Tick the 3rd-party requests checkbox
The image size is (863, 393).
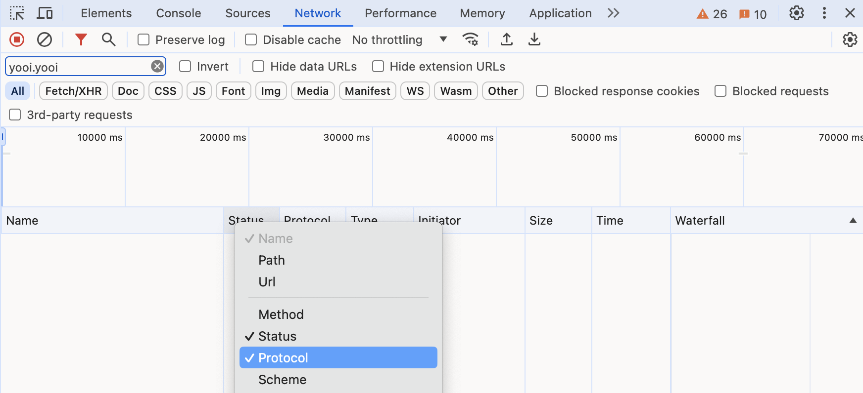point(15,115)
